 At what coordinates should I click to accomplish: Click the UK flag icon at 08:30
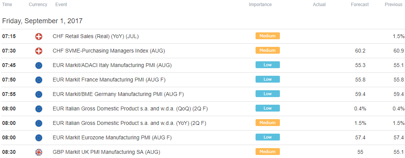tap(39, 153)
